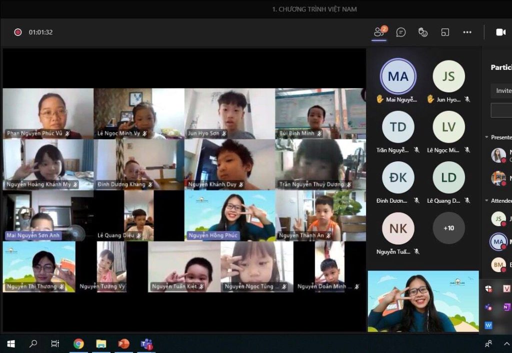Click the recording indicator icon
The width and height of the screenshot is (512, 353).
click(x=18, y=32)
